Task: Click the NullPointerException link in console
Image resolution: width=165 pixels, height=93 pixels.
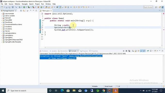Action: [85, 56]
